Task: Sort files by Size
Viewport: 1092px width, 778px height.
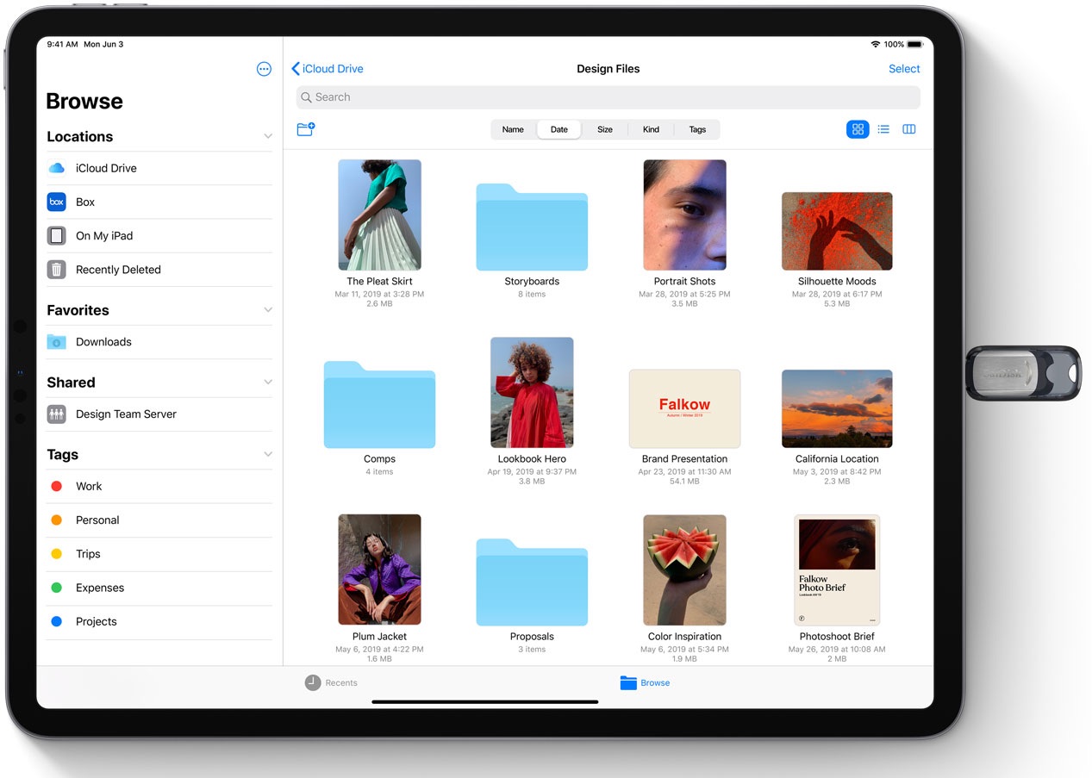Action: tap(605, 129)
